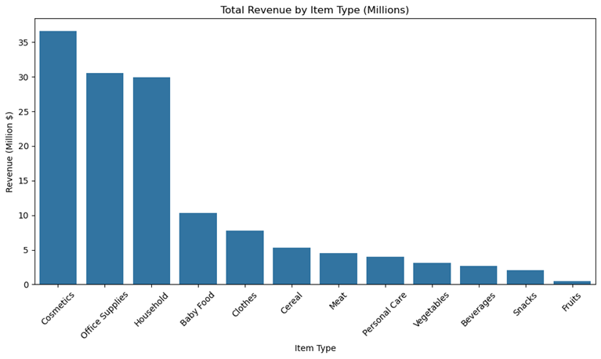Click the 'Personal Care' x-axis tick label

coord(384,314)
